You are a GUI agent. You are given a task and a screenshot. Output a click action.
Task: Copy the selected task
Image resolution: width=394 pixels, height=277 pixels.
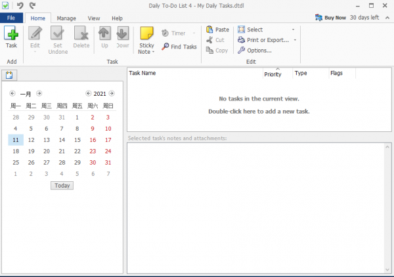(217, 51)
